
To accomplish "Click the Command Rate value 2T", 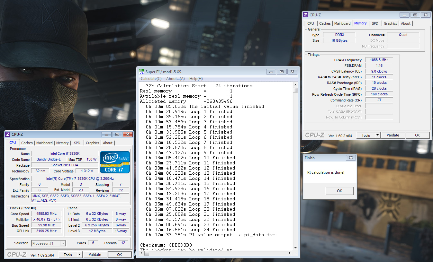I will tap(379, 100).
